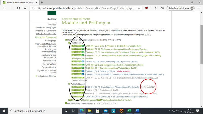Collapse the Bachelor Erziehungswissenschaft90 tree node
Screen dimensions: 203x114
[66, 40]
